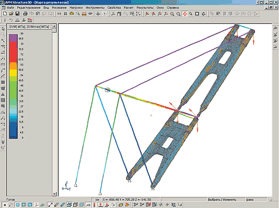The height and width of the screenshot is (208, 279).
Task: Open the color palette icon in the toolbar
Action: tap(71, 14)
